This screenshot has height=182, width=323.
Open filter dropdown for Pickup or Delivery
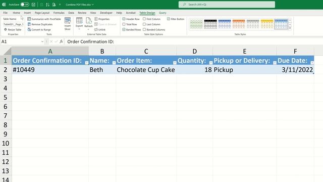[275, 63]
